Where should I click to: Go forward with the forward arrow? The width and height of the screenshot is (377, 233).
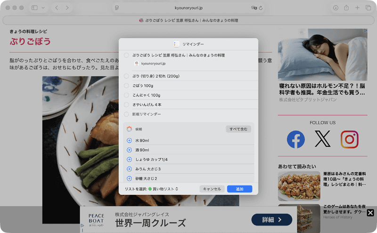(67, 8)
